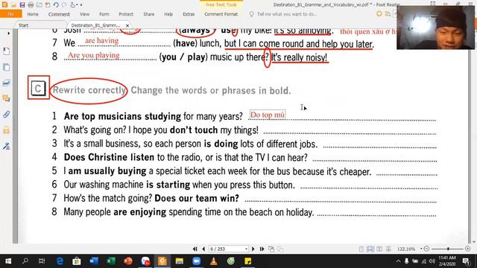
Task: Open Sticky Notes from taskbar
Action: 248,261
